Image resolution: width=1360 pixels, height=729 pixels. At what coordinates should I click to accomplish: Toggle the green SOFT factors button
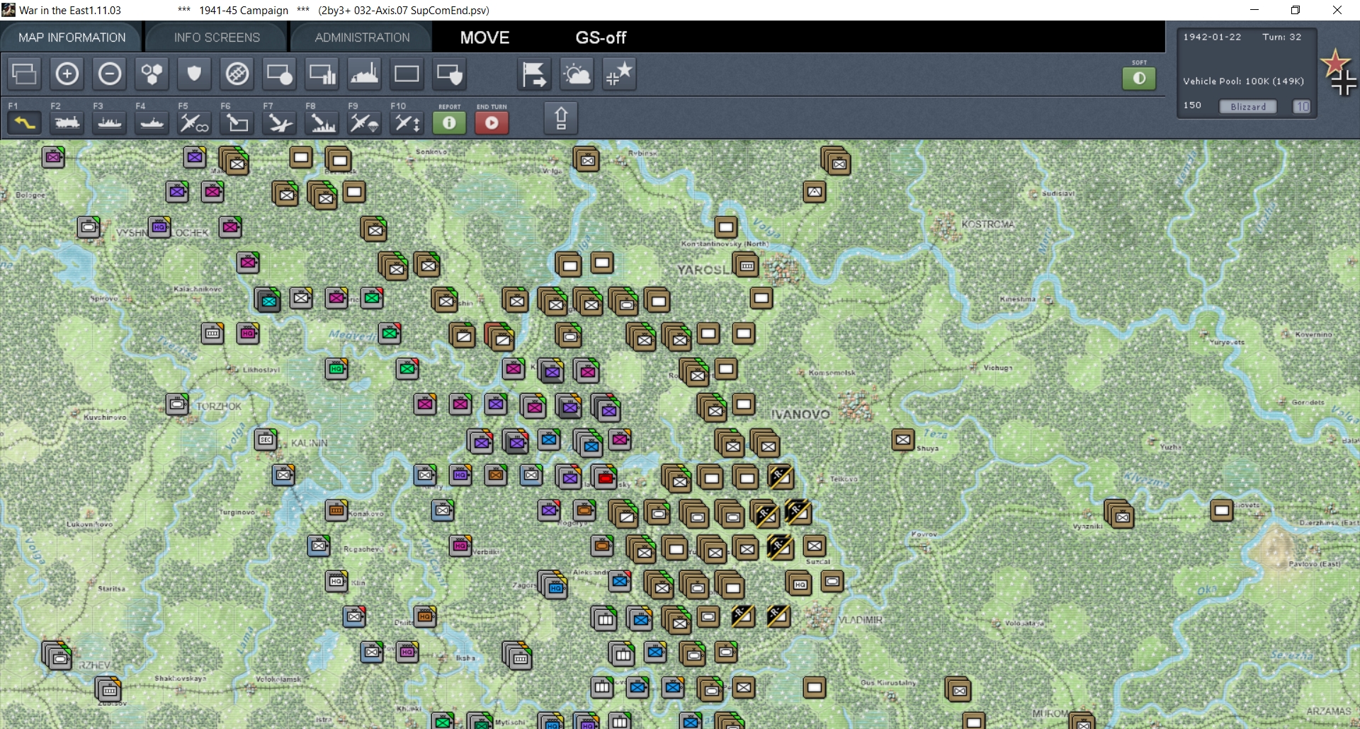[x=1139, y=78]
